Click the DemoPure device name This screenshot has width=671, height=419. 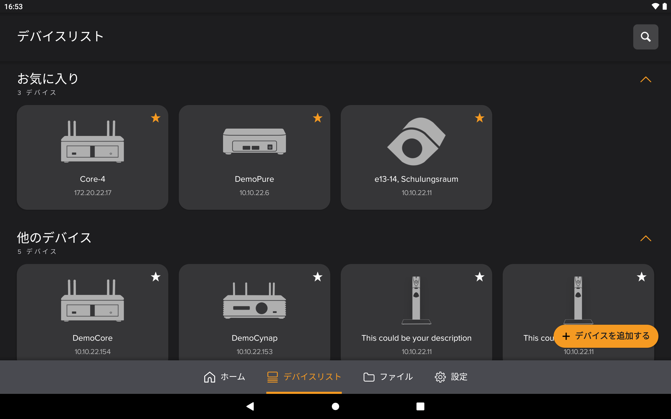click(254, 179)
